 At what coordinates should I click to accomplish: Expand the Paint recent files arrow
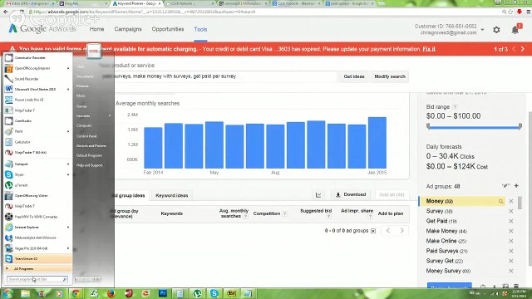click(x=68, y=131)
